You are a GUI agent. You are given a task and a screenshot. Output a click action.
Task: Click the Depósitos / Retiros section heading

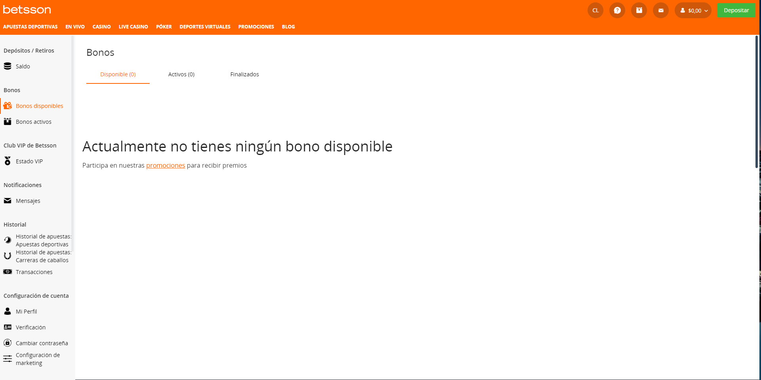coord(29,51)
